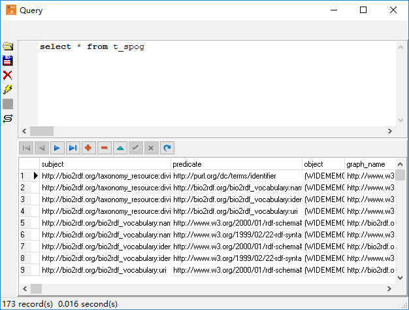
Task: Click the graph_name column header
Action: coord(369,164)
